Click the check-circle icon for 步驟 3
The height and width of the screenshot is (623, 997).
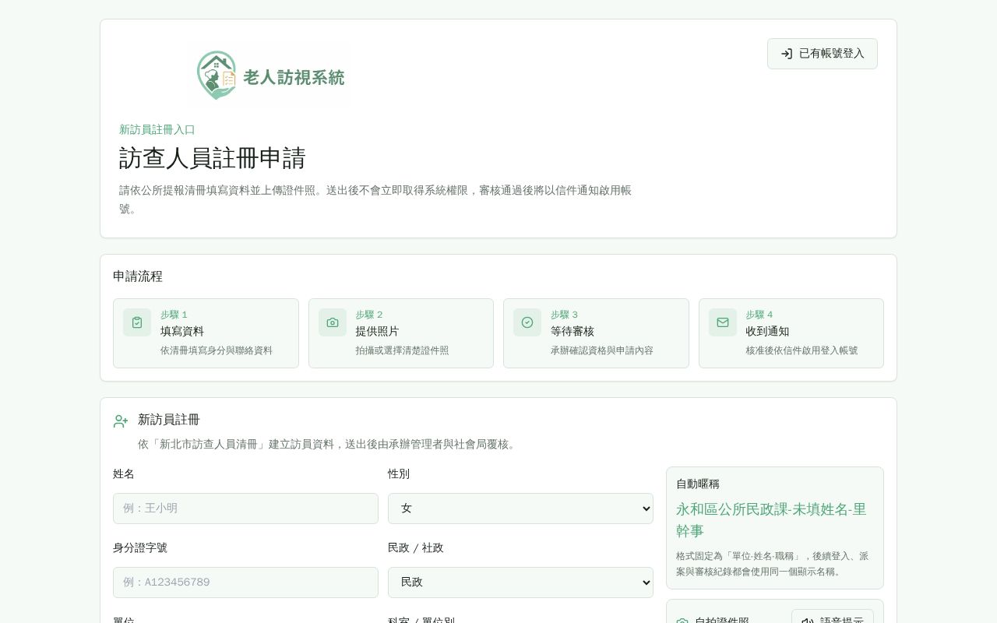point(527,322)
